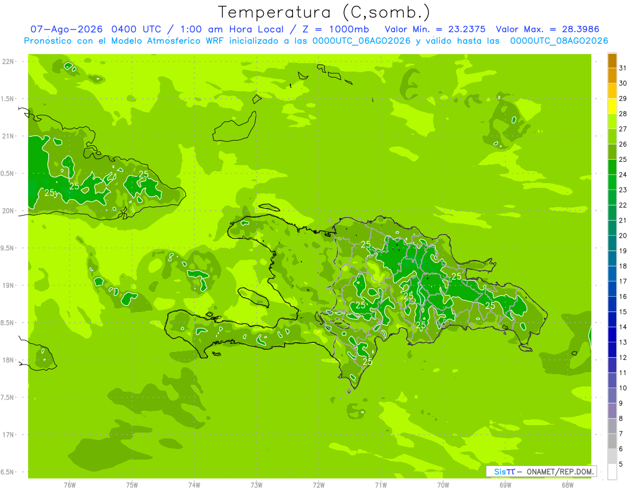Viewport: 637px width, 492px height.
Task: Click the "19N" latitude label
Action: [x=8, y=286]
